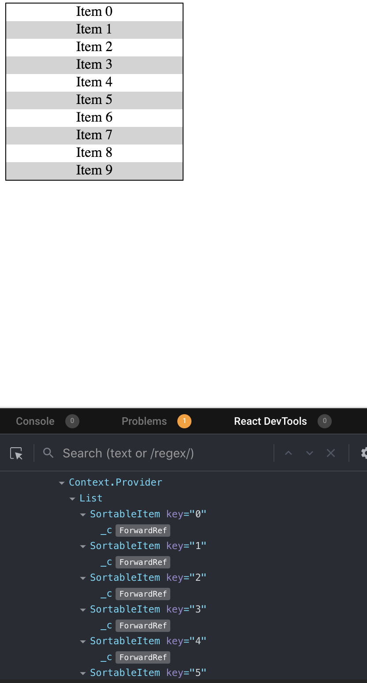Click the ForwardRef badge under SortableItem key="2"

pos(142,594)
